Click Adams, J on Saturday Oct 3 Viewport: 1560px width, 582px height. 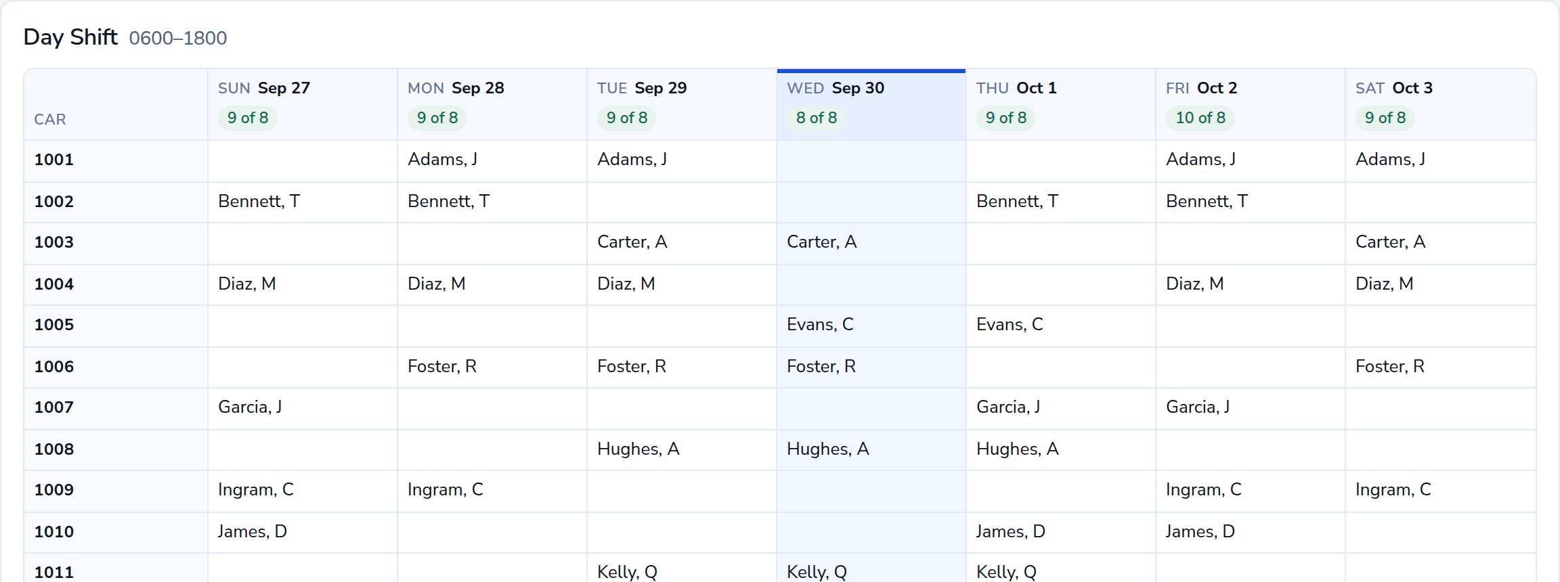coord(1391,160)
